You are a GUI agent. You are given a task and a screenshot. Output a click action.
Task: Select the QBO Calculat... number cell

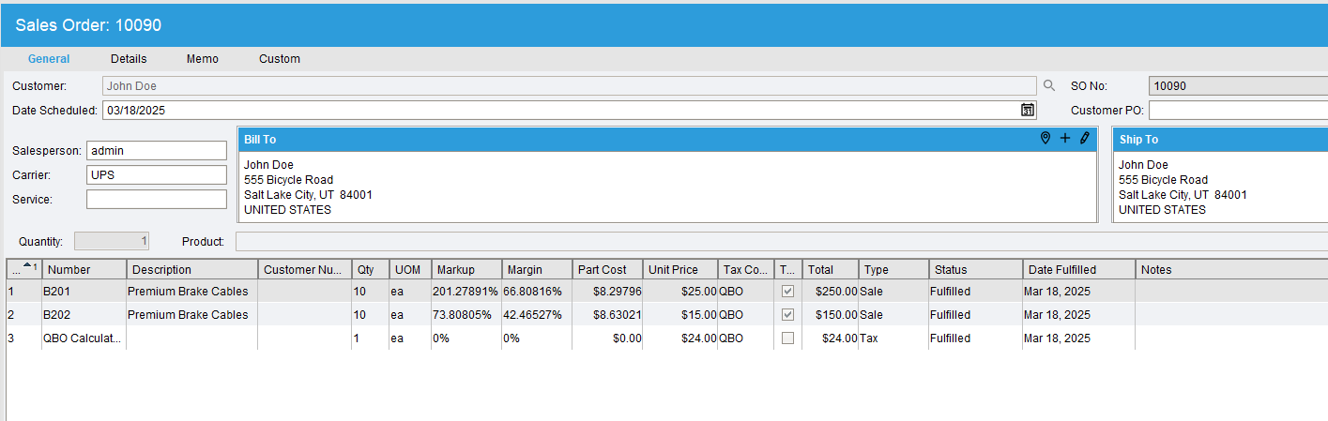click(84, 338)
